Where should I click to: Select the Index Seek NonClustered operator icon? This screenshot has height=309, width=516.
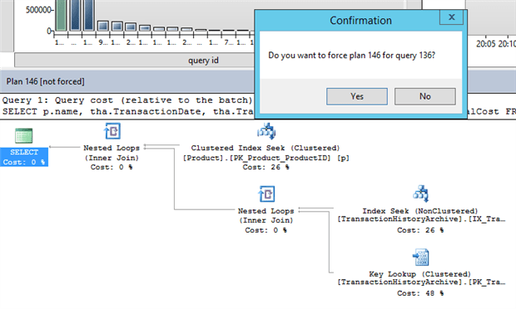(x=421, y=194)
